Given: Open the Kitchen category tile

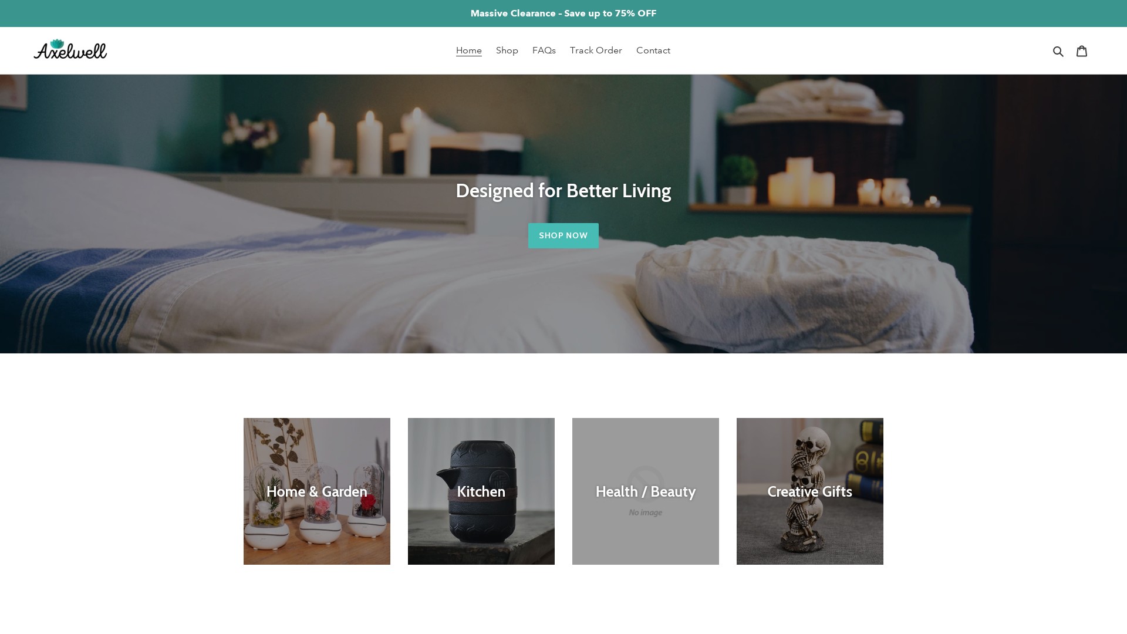Looking at the screenshot, I should point(481,491).
